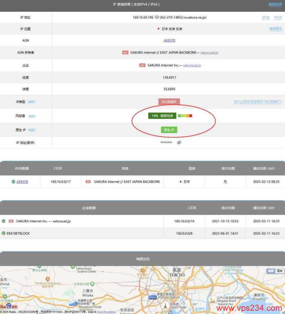Switch map to 混合 hybrid view
The height and width of the screenshot is (314, 285).
280,271
